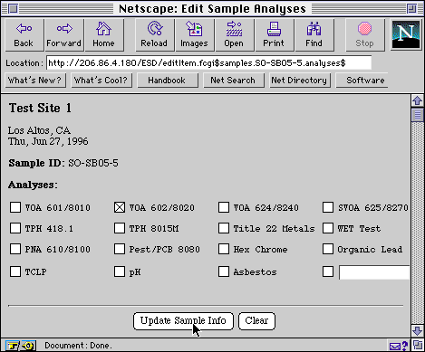425x352 pixels.
Task: Uncheck the VOA 602/8020 checkbox
Action: point(120,207)
